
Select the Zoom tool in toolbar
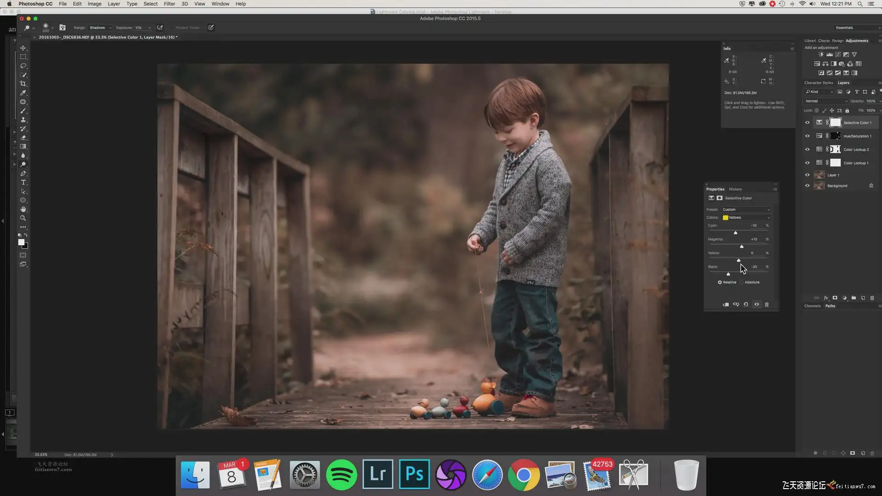tap(23, 218)
